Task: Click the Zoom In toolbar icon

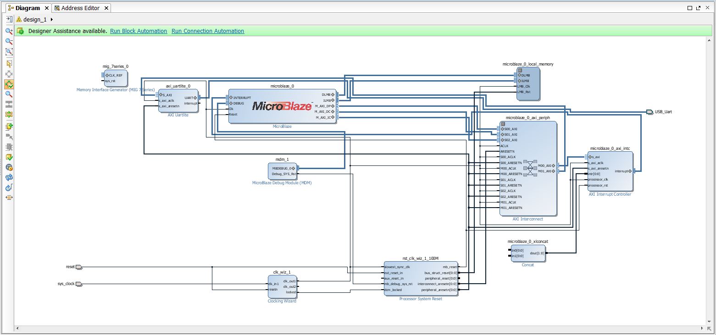Action: pyautogui.click(x=9, y=31)
